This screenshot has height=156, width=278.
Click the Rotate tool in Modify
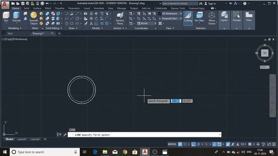(96, 18)
